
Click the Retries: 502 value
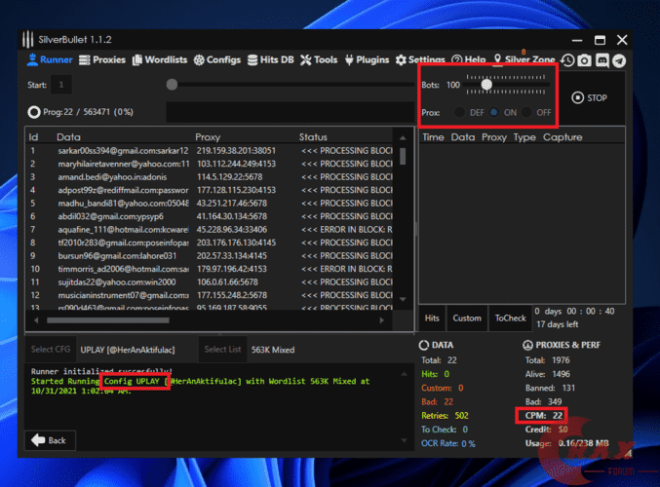coord(445,416)
